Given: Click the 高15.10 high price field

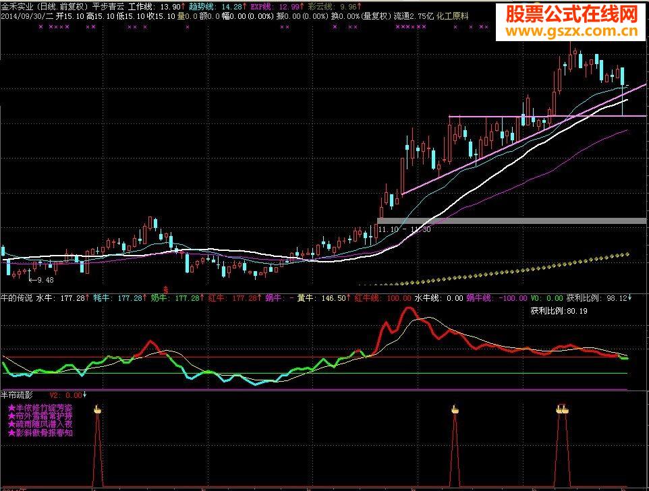Looking at the screenshot, I should [101, 16].
